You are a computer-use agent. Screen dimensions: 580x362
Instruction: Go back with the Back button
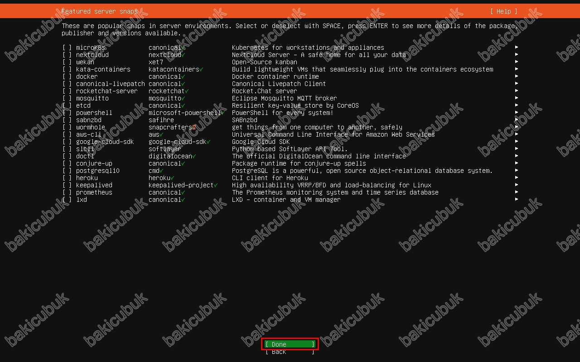(290, 352)
